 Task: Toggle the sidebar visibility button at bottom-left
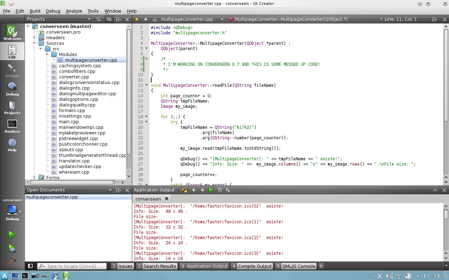click(x=31, y=266)
